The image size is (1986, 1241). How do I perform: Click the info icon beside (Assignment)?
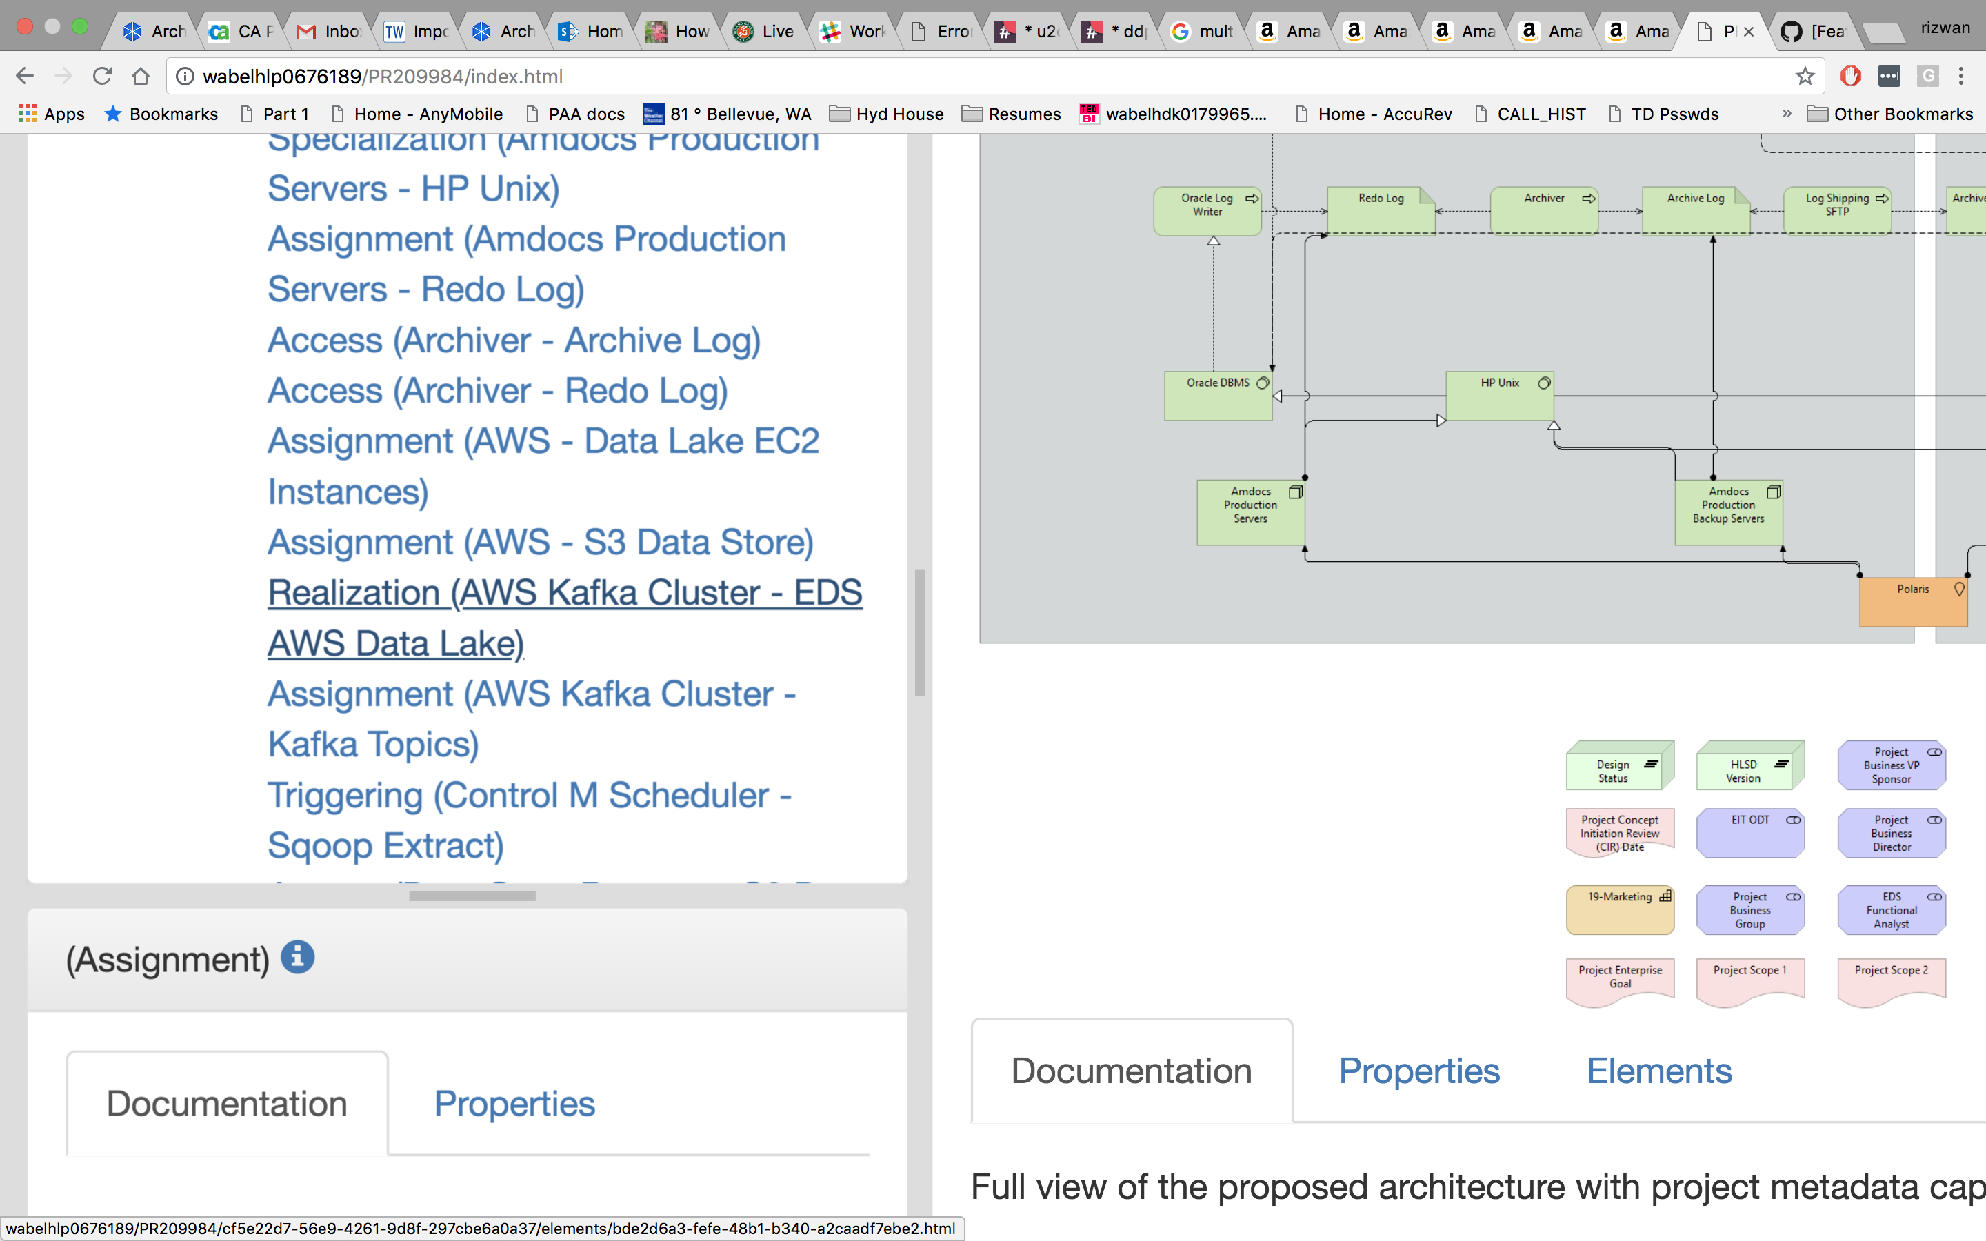297,957
